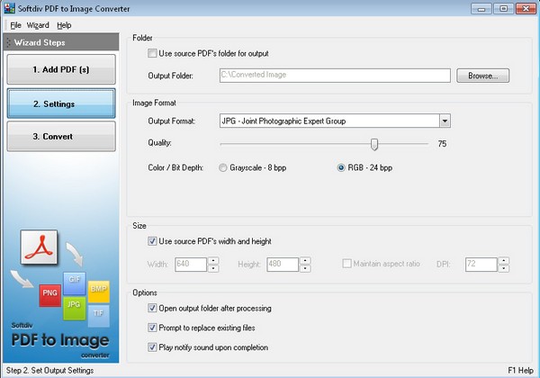
Task: Minimize the converter window
Action: click(x=481, y=9)
